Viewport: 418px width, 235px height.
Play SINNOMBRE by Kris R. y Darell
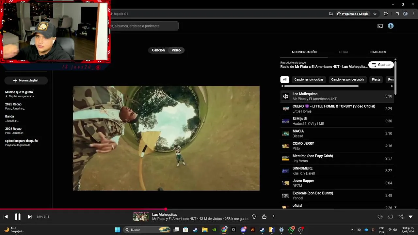[x=337, y=171]
